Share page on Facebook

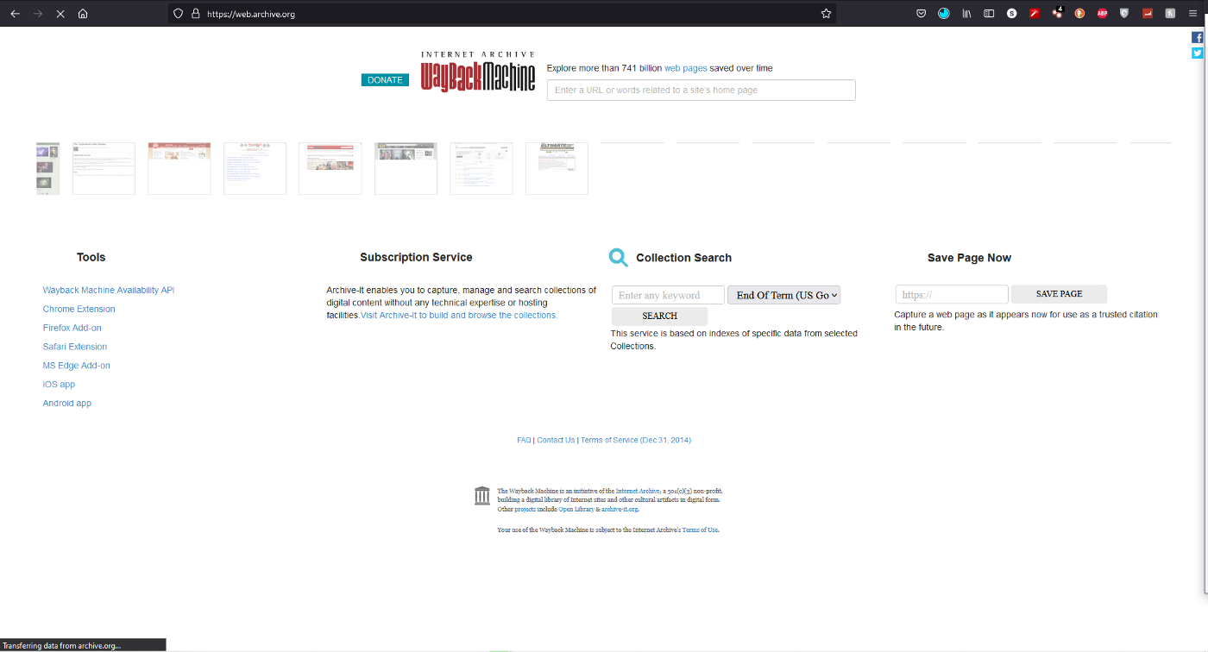tap(1197, 37)
